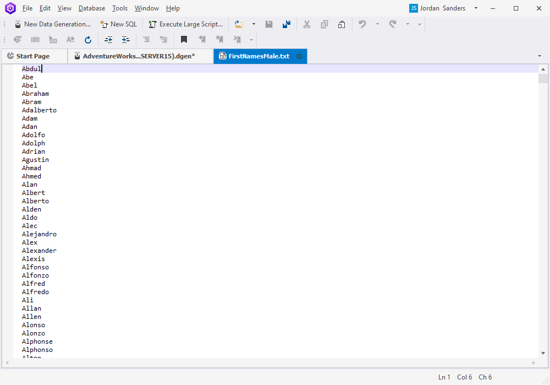This screenshot has width=550, height=385.
Task: Click the Decrease Indent icon
Action: [108, 40]
